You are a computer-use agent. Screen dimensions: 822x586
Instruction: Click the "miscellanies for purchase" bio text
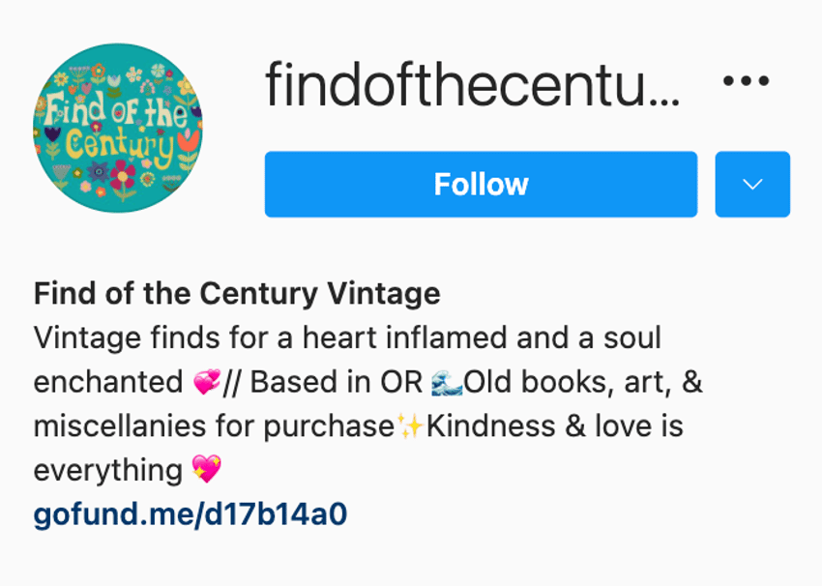(214, 425)
